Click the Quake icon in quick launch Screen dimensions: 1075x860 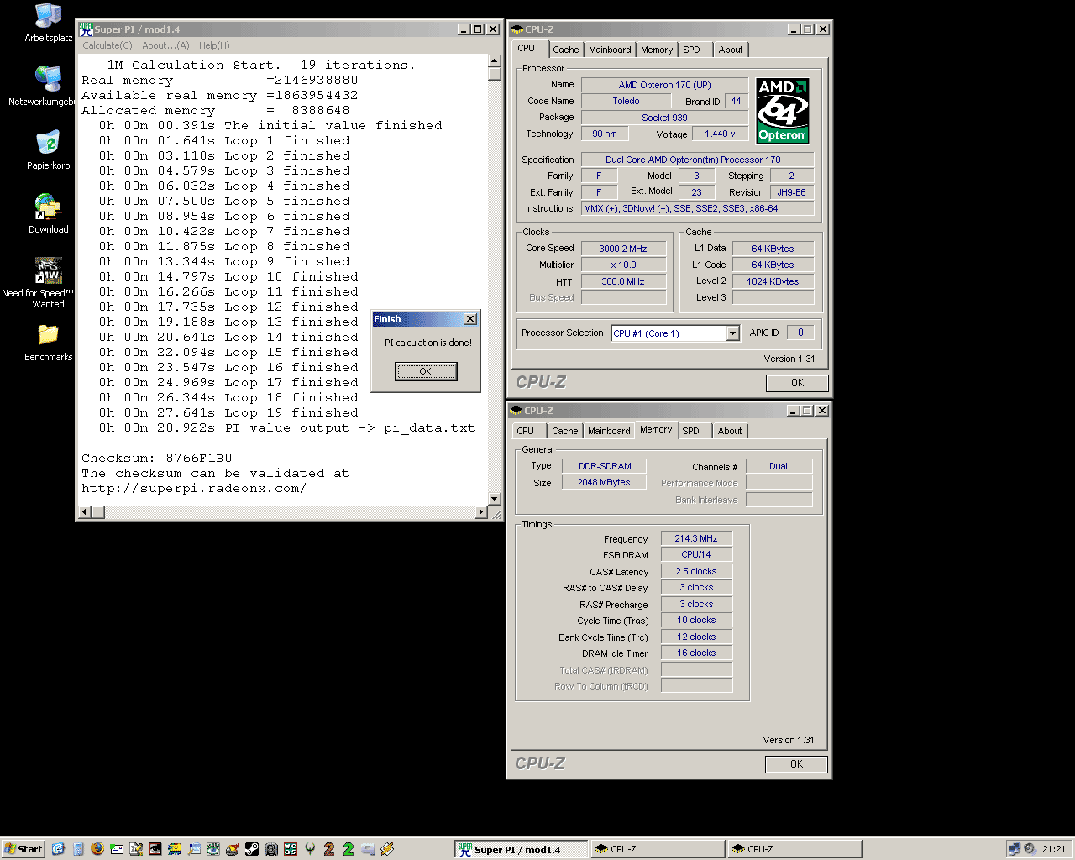(x=310, y=849)
